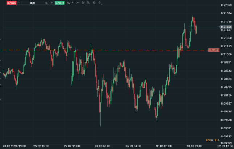Zoom out the chart with the magnifier
The width and height of the screenshot is (234, 149).
coord(89,3)
